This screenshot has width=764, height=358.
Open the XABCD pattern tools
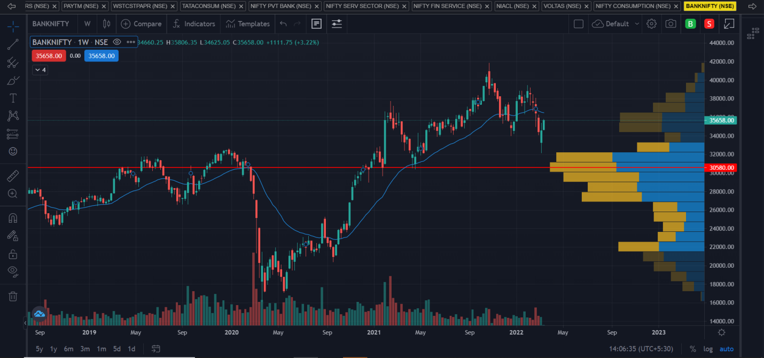(13, 115)
